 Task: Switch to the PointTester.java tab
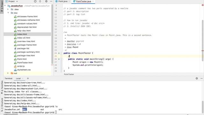tap(84, 1)
